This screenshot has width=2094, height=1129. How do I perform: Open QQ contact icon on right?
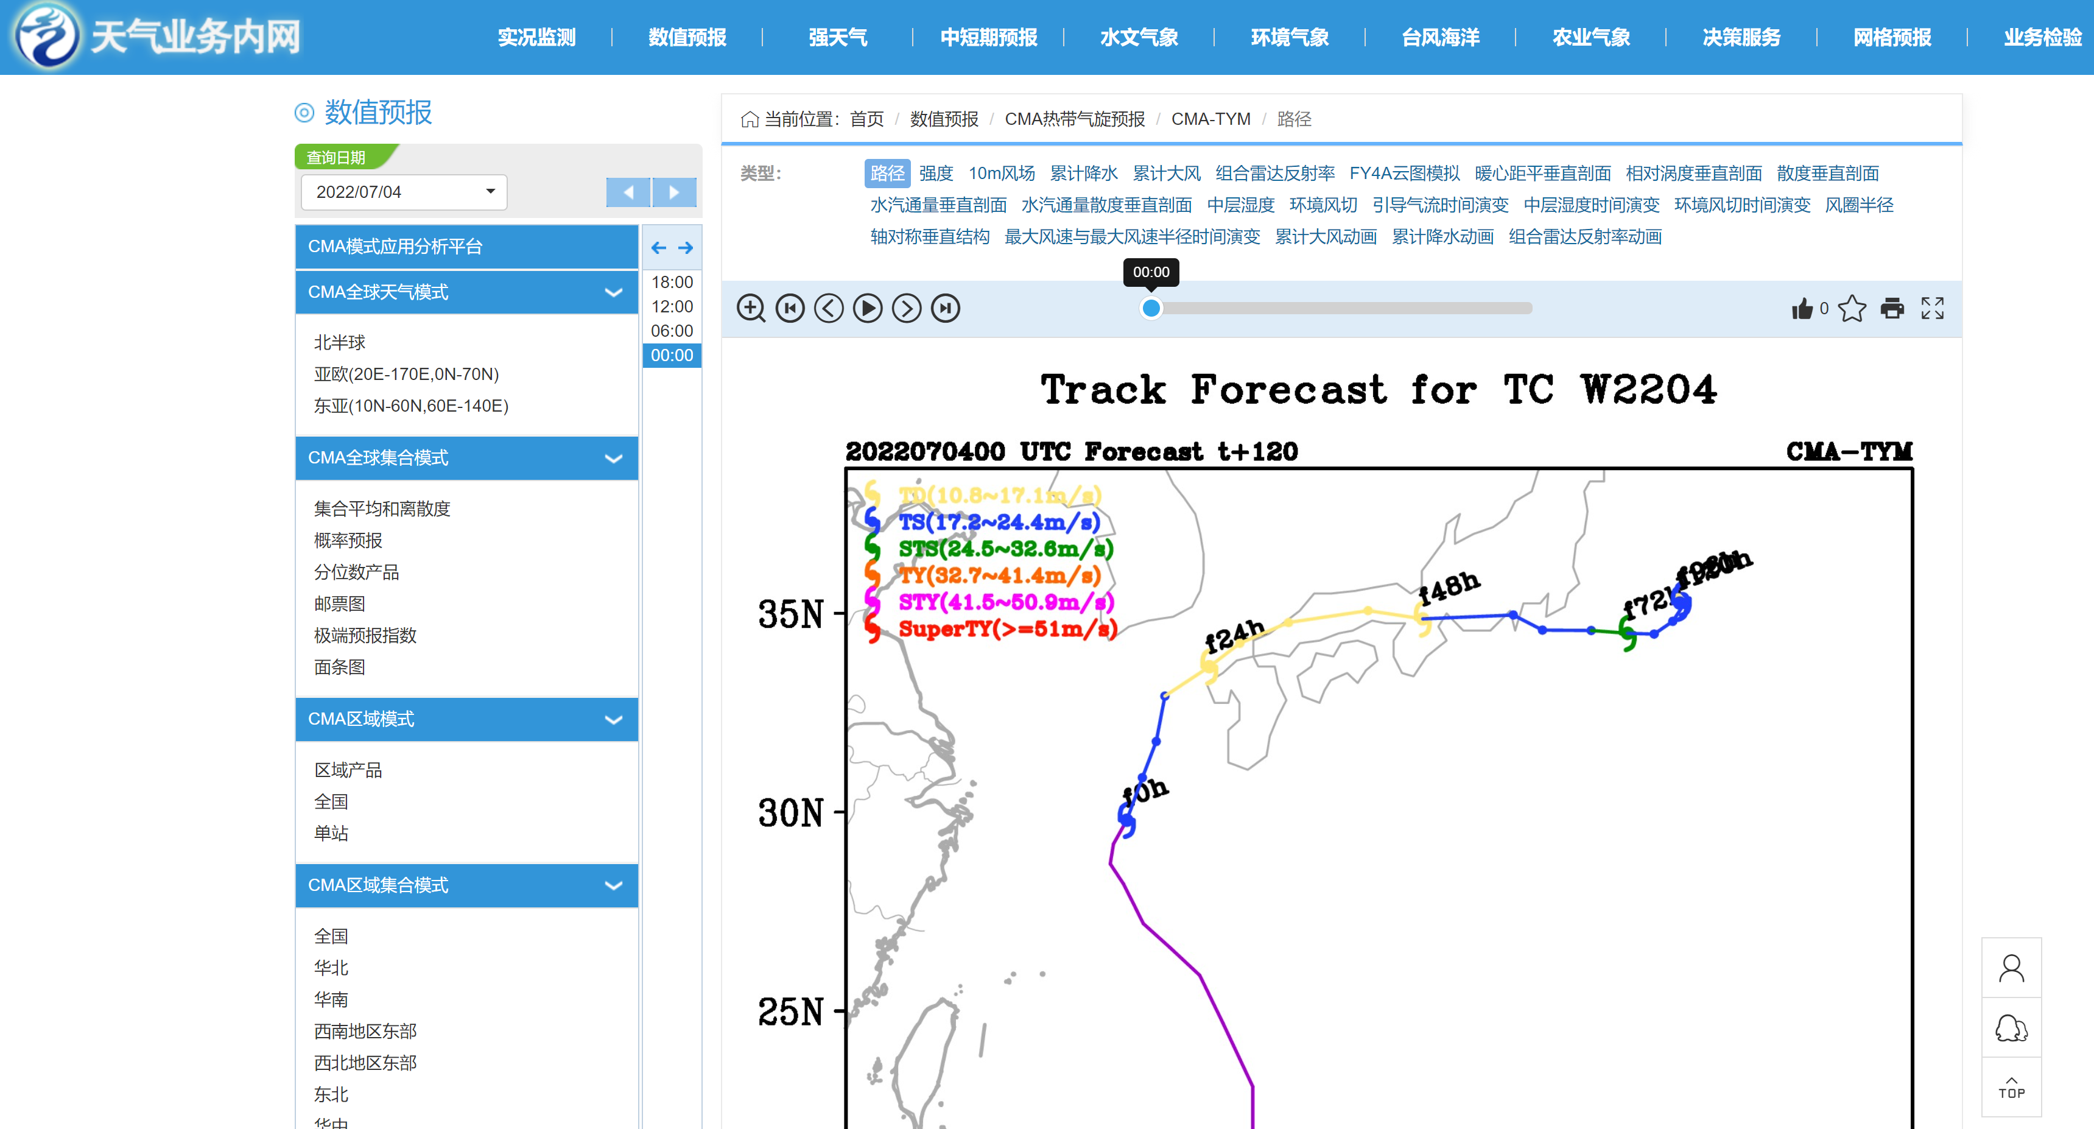tap(2011, 1028)
